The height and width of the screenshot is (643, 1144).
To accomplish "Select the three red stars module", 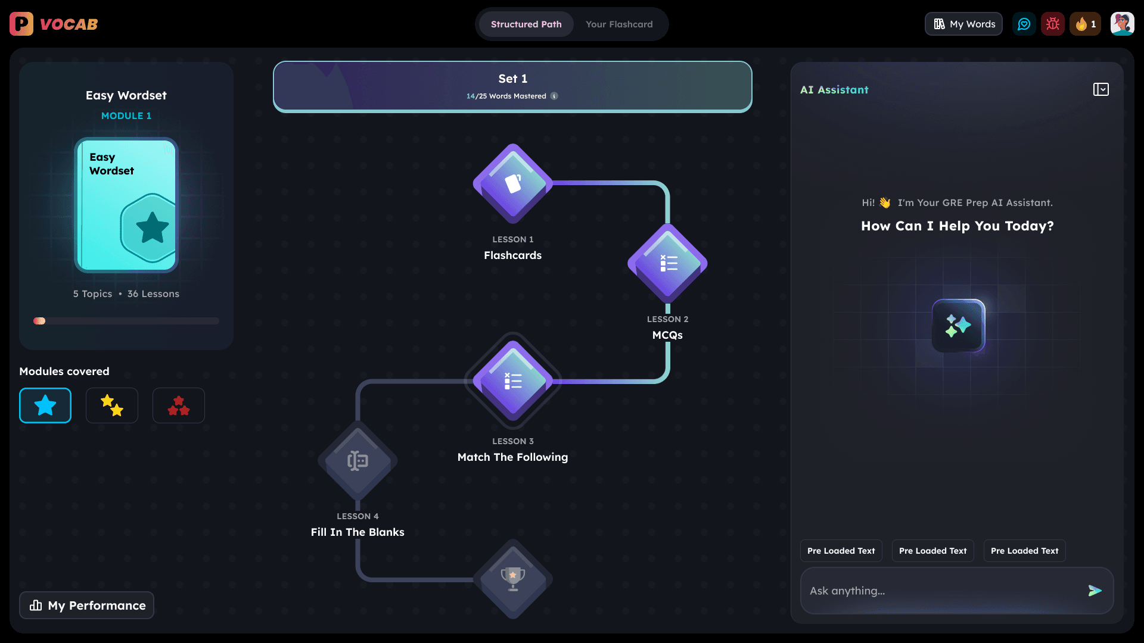I will coord(179,405).
